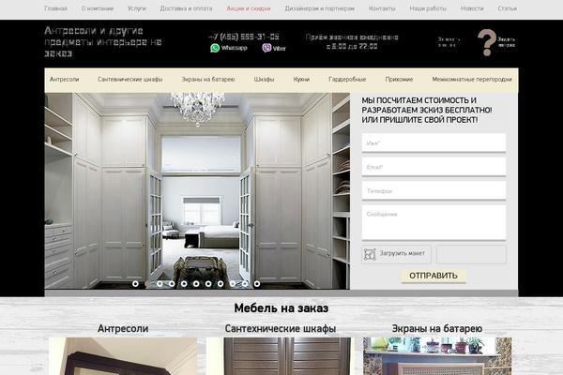
Task: Select the Кухни category tab
Action: click(301, 80)
